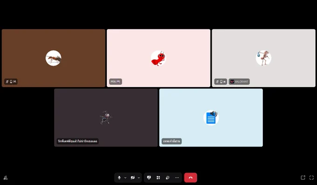Open the Activities launcher icon
317x185 pixels.
click(x=158, y=178)
